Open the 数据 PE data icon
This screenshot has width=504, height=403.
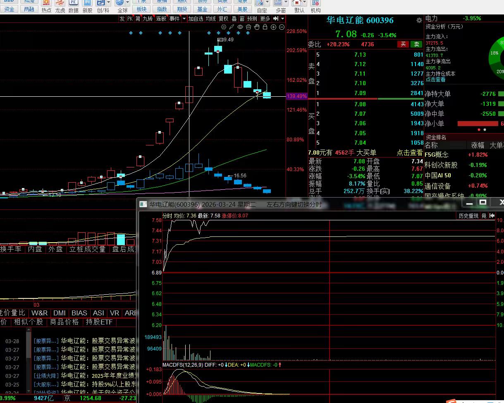(74, 6)
